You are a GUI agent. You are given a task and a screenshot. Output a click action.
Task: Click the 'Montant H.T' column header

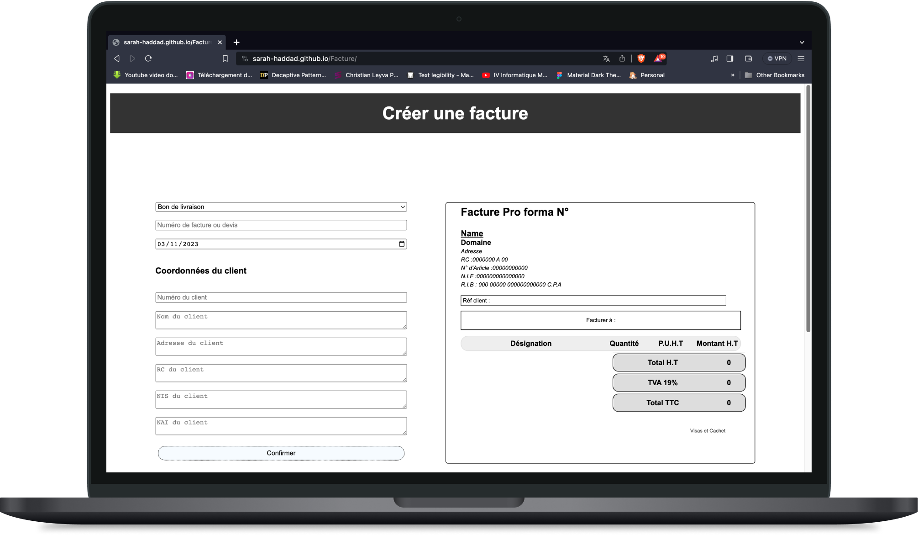click(x=717, y=344)
